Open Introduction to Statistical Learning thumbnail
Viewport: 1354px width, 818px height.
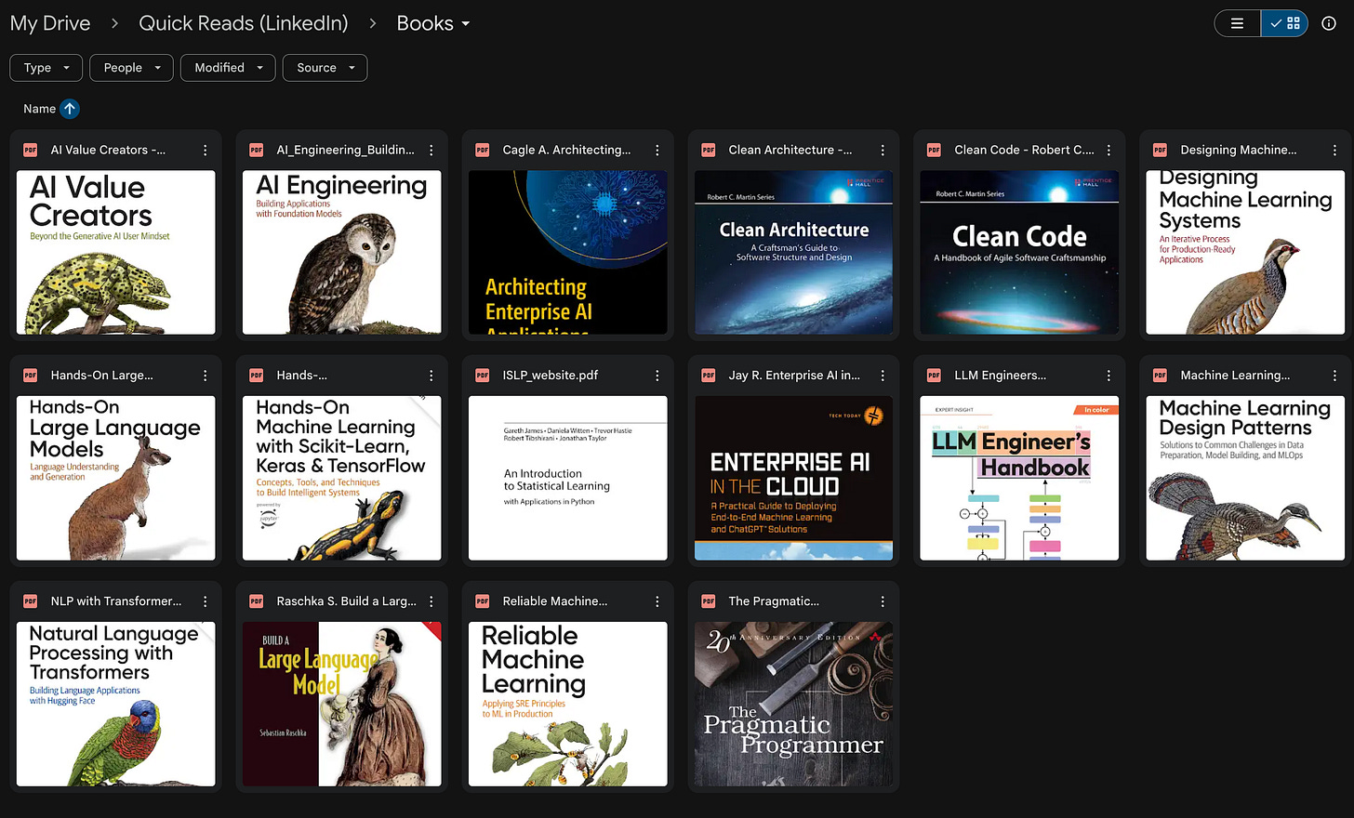tap(568, 478)
